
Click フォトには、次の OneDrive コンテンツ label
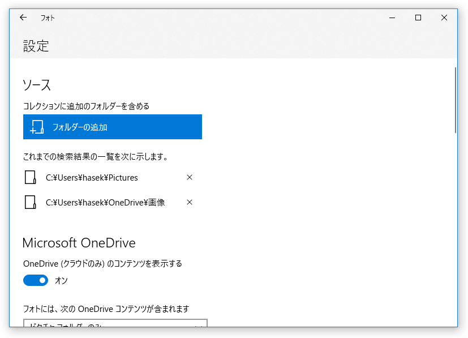coord(106,309)
